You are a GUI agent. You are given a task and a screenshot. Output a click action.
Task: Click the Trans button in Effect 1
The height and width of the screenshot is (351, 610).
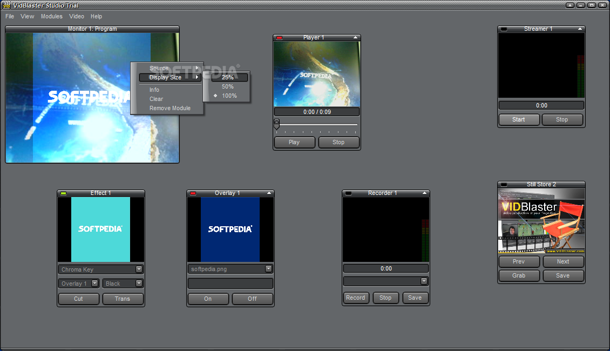tap(123, 299)
